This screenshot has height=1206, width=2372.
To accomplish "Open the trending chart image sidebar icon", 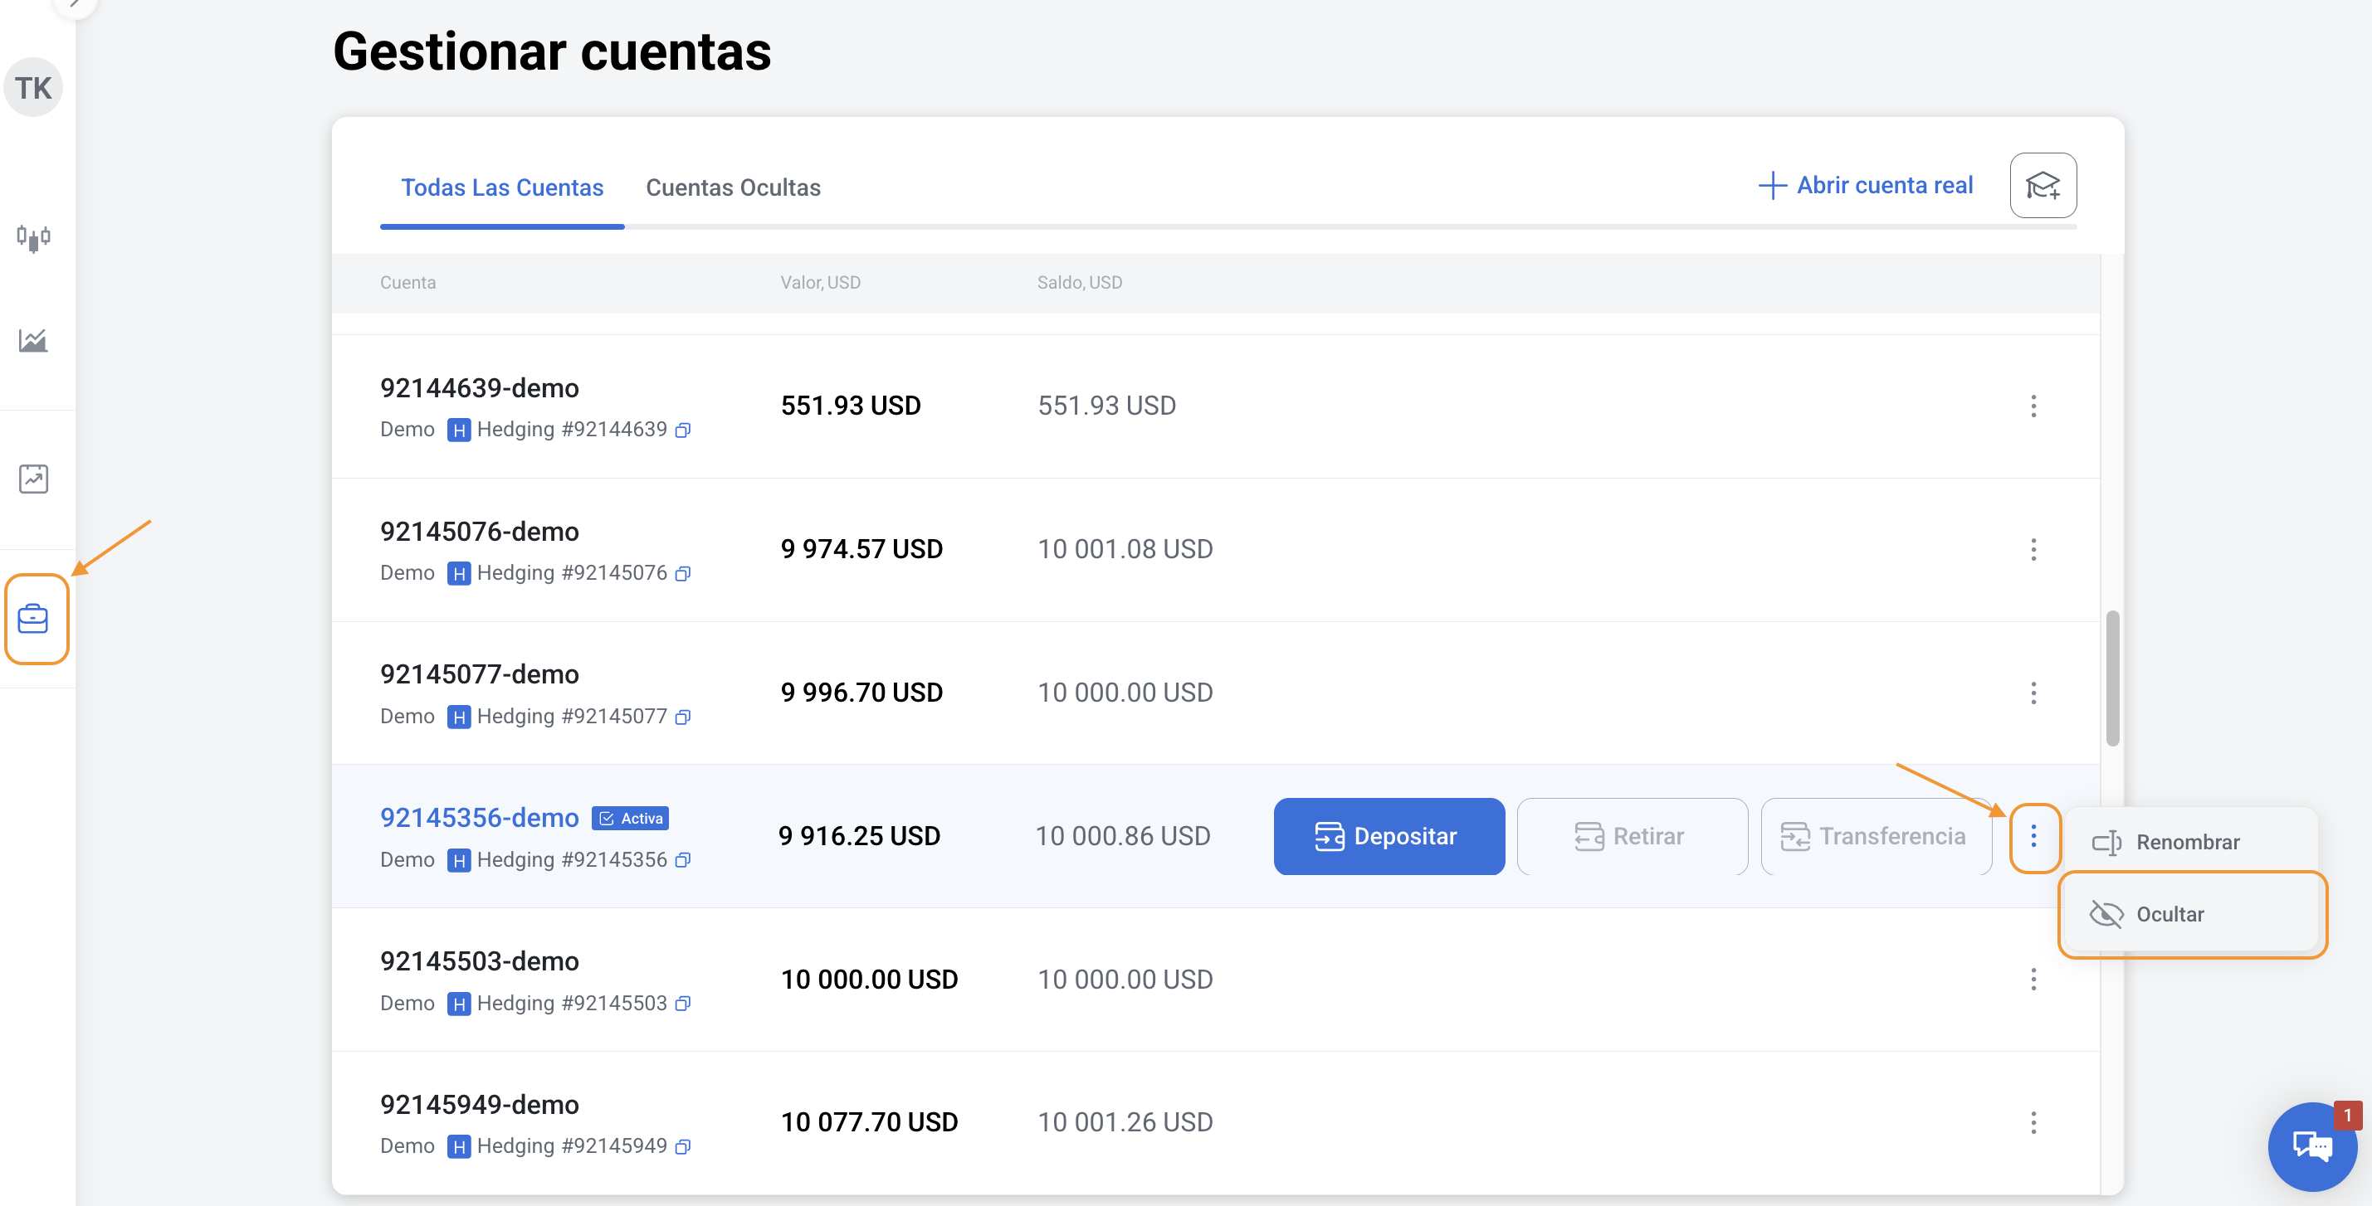I will point(33,479).
